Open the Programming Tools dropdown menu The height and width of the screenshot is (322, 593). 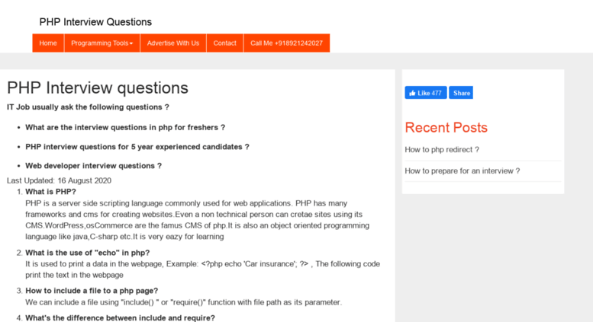(x=102, y=43)
